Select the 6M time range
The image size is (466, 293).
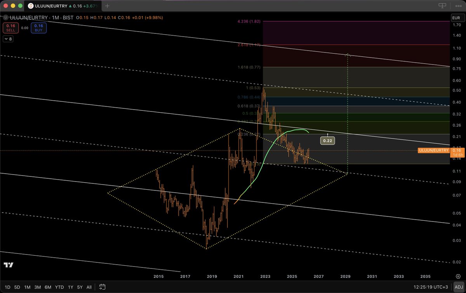click(x=48, y=287)
